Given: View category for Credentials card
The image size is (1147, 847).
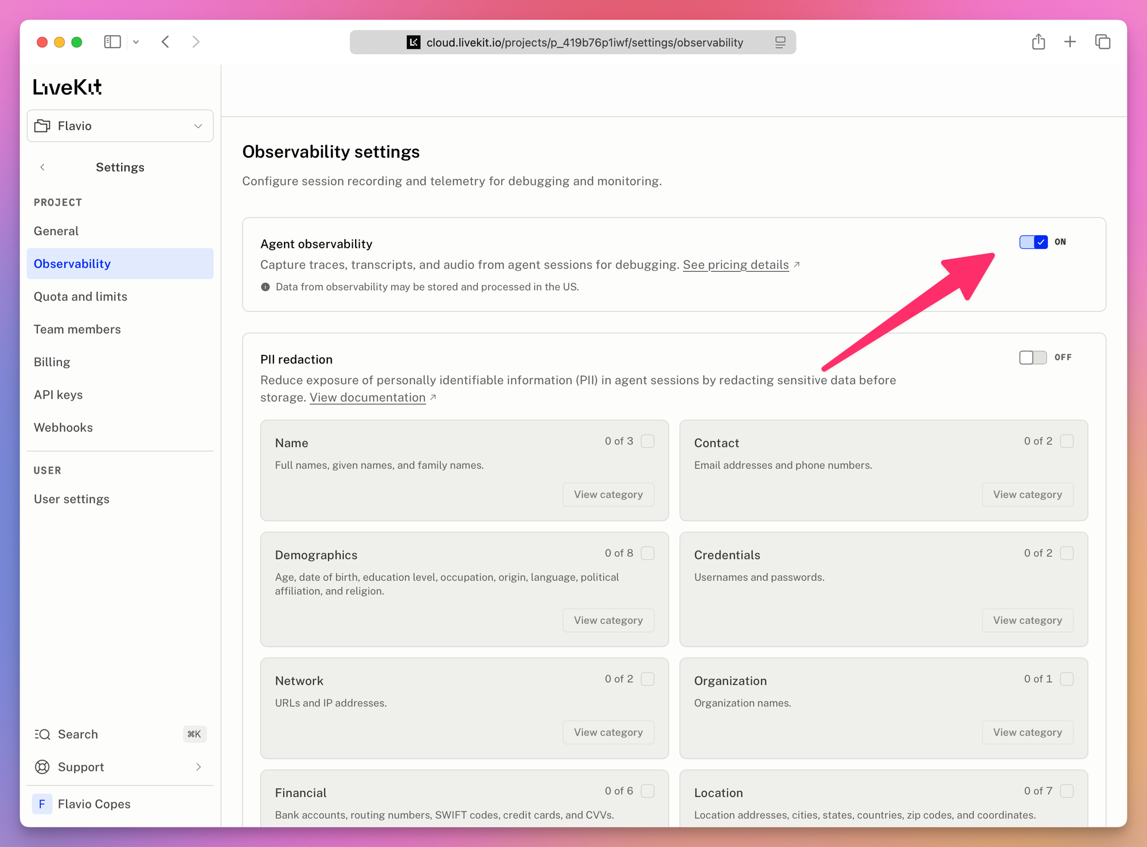Looking at the screenshot, I should tap(1028, 620).
